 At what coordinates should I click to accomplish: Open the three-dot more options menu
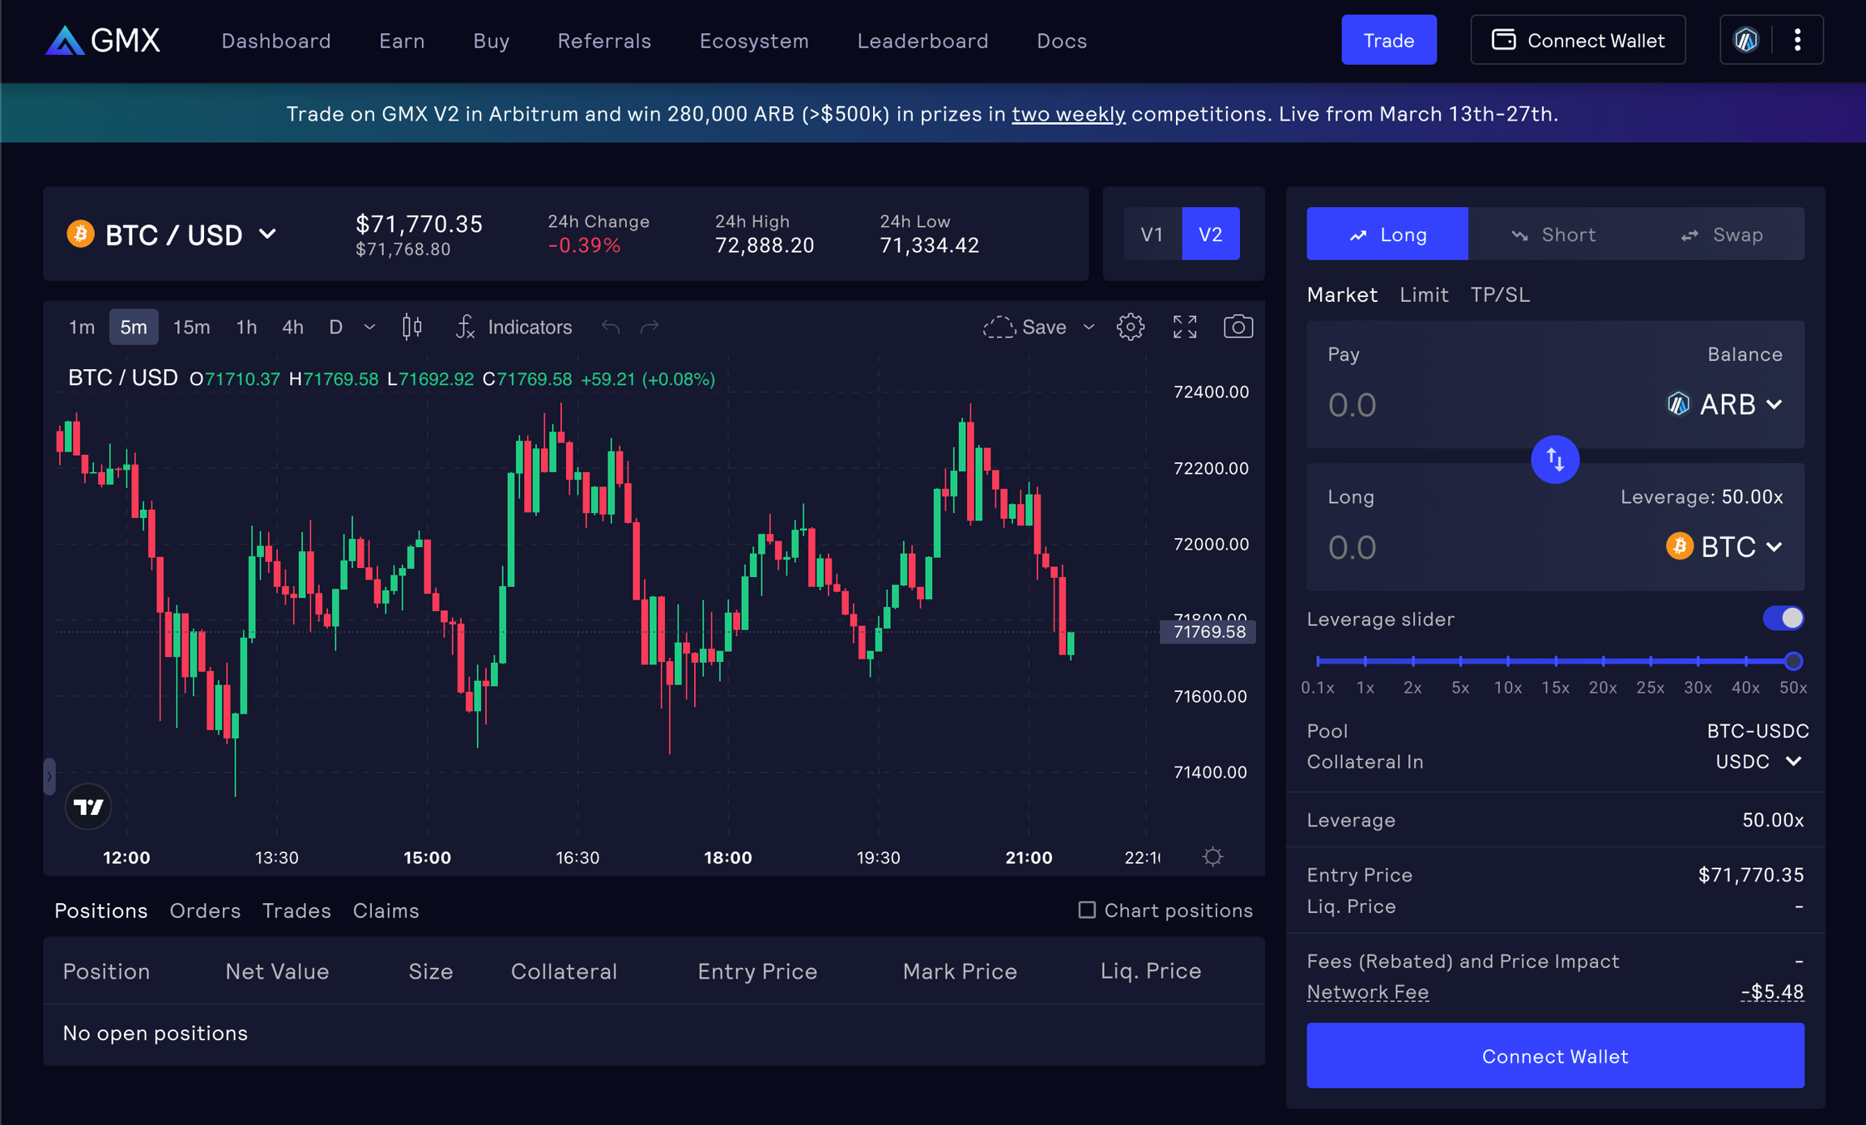[x=1797, y=40]
